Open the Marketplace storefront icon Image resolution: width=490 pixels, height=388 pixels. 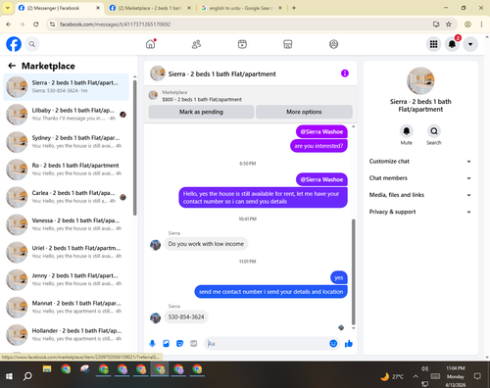pos(288,44)
